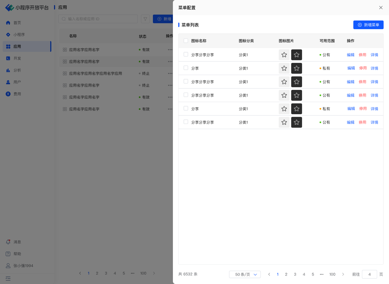The height and width of the screenshot is (284, 389).
Task: Click dark star icon image in first row
Action: pos(296,55)
